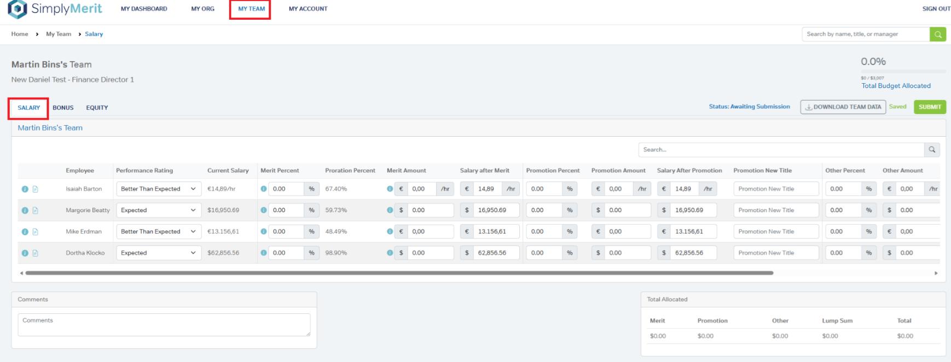Open Margorie Beatty's document icon
951x362 pixels.
pyautogui.click(x=35, y=211)
